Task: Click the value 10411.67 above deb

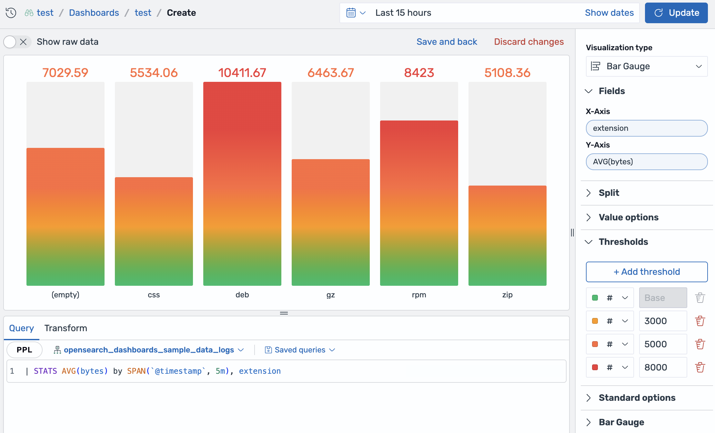Action: 242,73
